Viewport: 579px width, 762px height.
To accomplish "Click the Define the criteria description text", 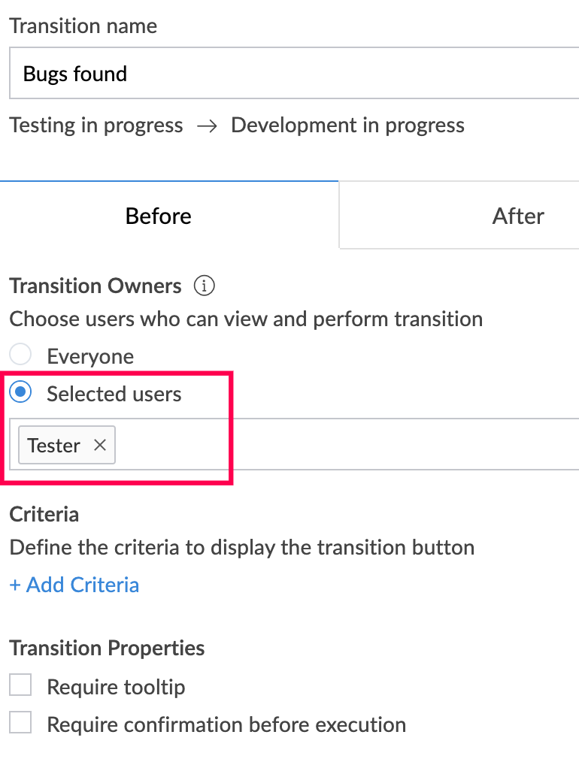I will tap(241, 547).
